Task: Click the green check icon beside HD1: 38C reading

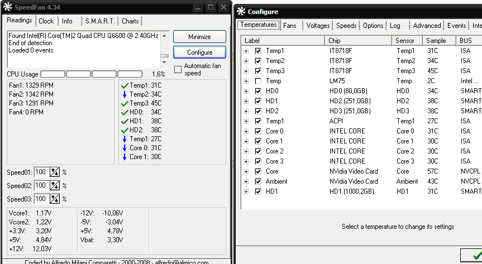Action: pyautogui.click(x=125, y=122)
